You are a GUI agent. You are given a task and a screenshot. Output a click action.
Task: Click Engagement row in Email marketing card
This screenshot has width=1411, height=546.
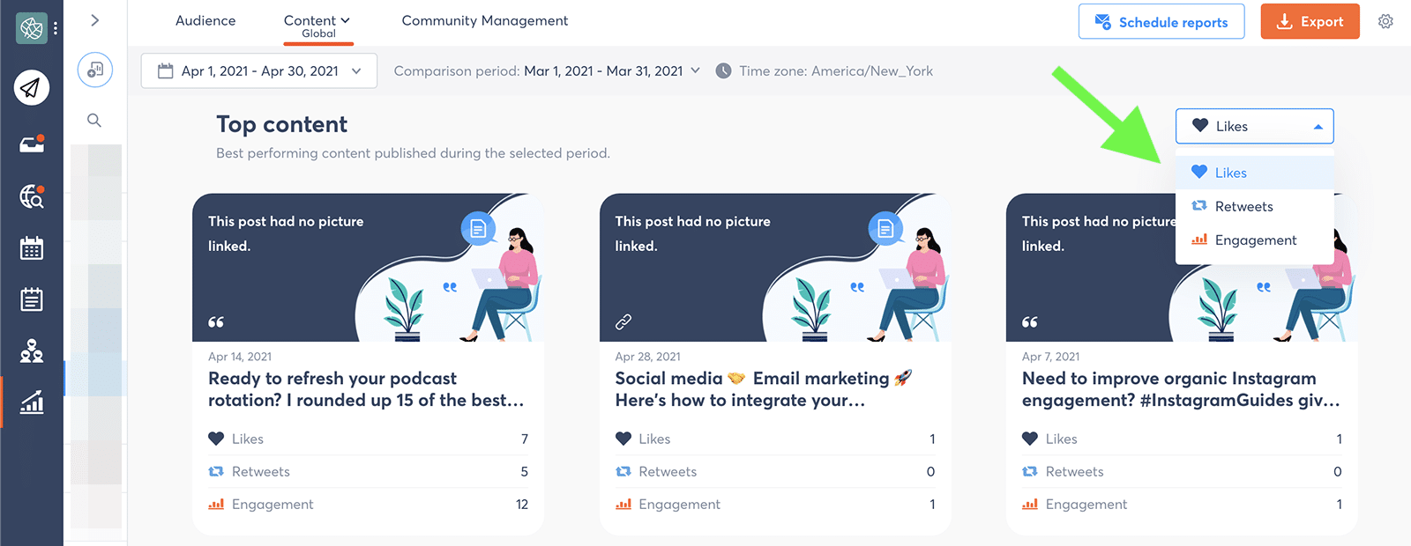click(775, 504)
